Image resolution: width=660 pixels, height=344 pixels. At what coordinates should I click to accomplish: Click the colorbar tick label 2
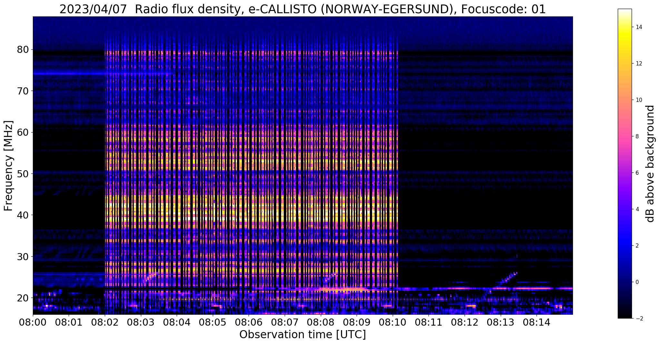click(x=637, y=246)
